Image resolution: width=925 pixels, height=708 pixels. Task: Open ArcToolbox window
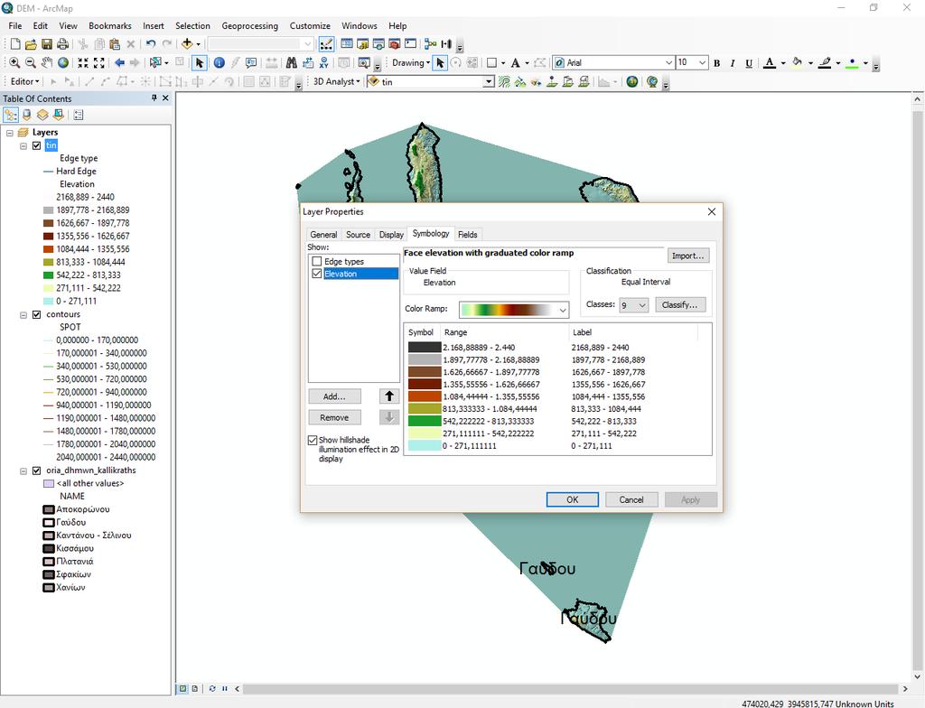pyautogui.click(x=395, y=43)
